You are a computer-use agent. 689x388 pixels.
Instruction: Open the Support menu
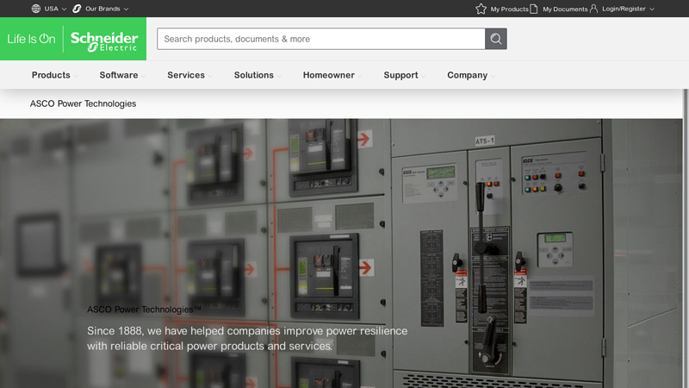tap(400, 75)
